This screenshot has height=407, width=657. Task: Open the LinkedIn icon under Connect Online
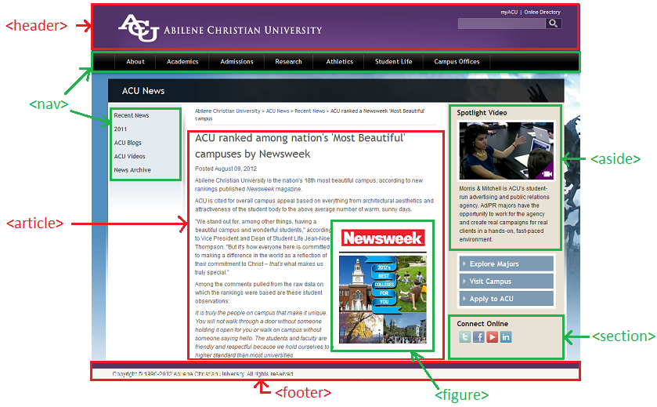506,337
